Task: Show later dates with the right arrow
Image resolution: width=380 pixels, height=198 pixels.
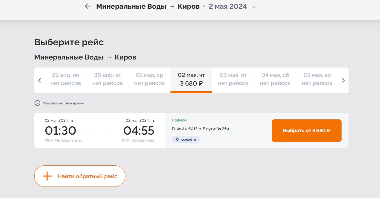Action: pos(343,80)
